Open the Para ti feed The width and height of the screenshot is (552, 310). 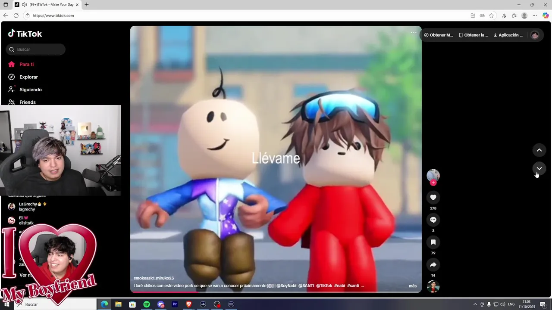coord(21,64)
